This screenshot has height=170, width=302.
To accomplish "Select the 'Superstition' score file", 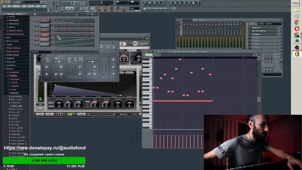I will (x=16, y=131).
